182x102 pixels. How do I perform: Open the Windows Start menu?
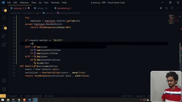pyautogui.click(x=3, y=100)
